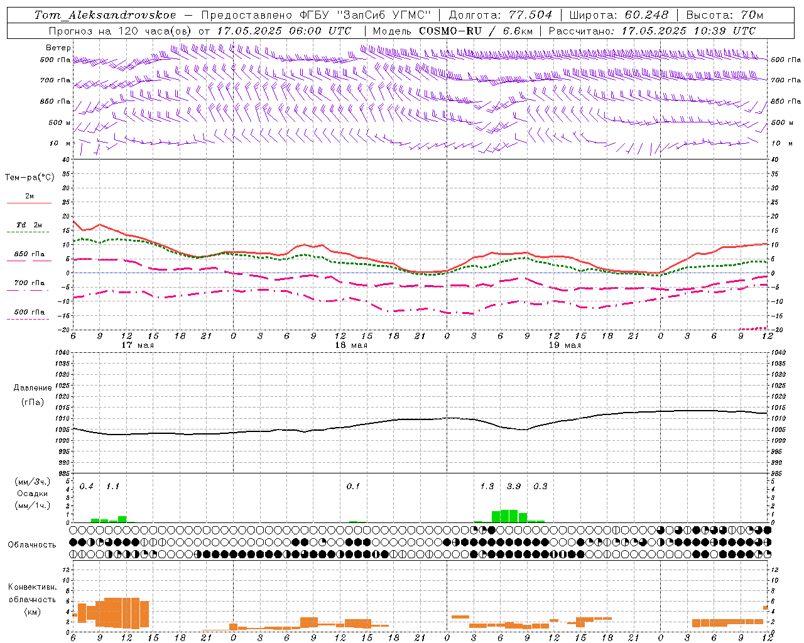Click the "Конвективн." convective cloud label

[x=32, y=587]
